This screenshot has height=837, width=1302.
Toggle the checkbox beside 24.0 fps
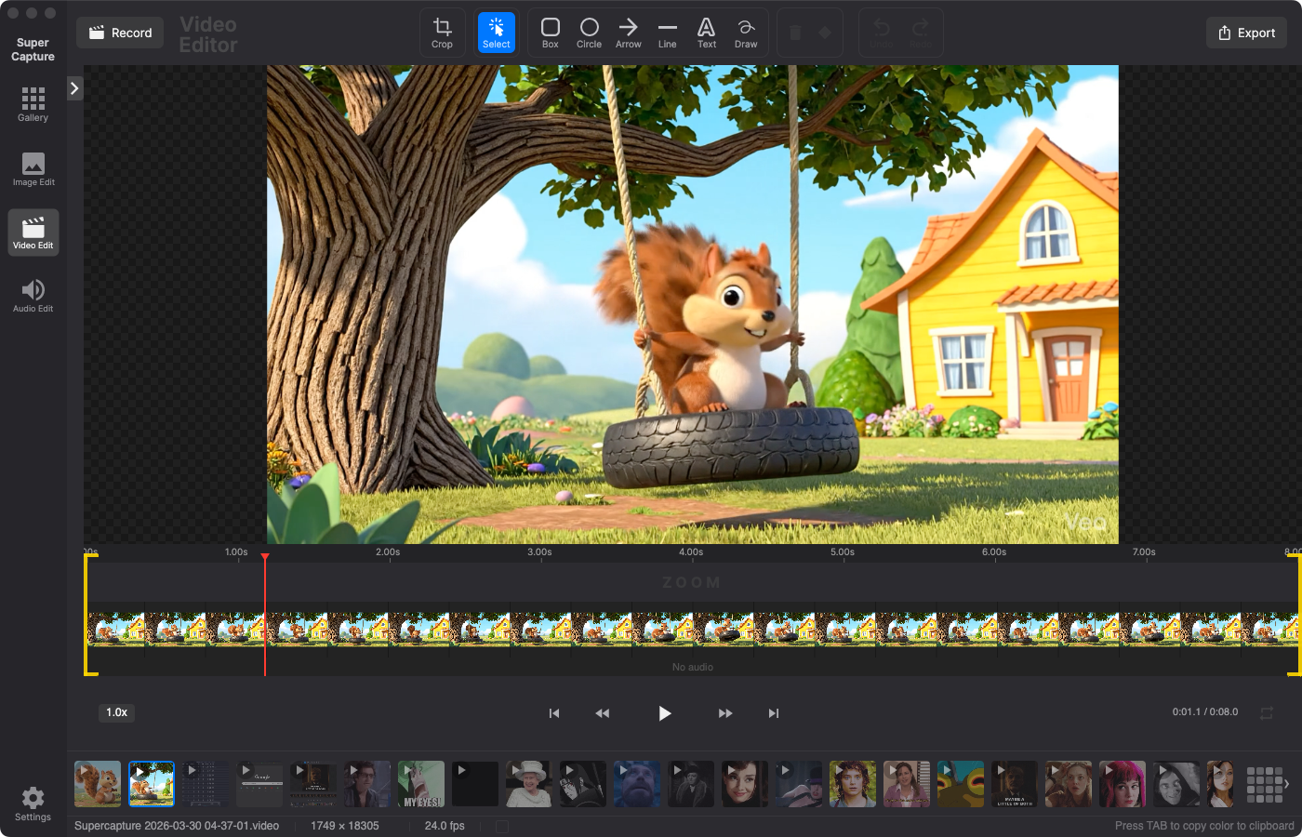[x=502, y=825]
